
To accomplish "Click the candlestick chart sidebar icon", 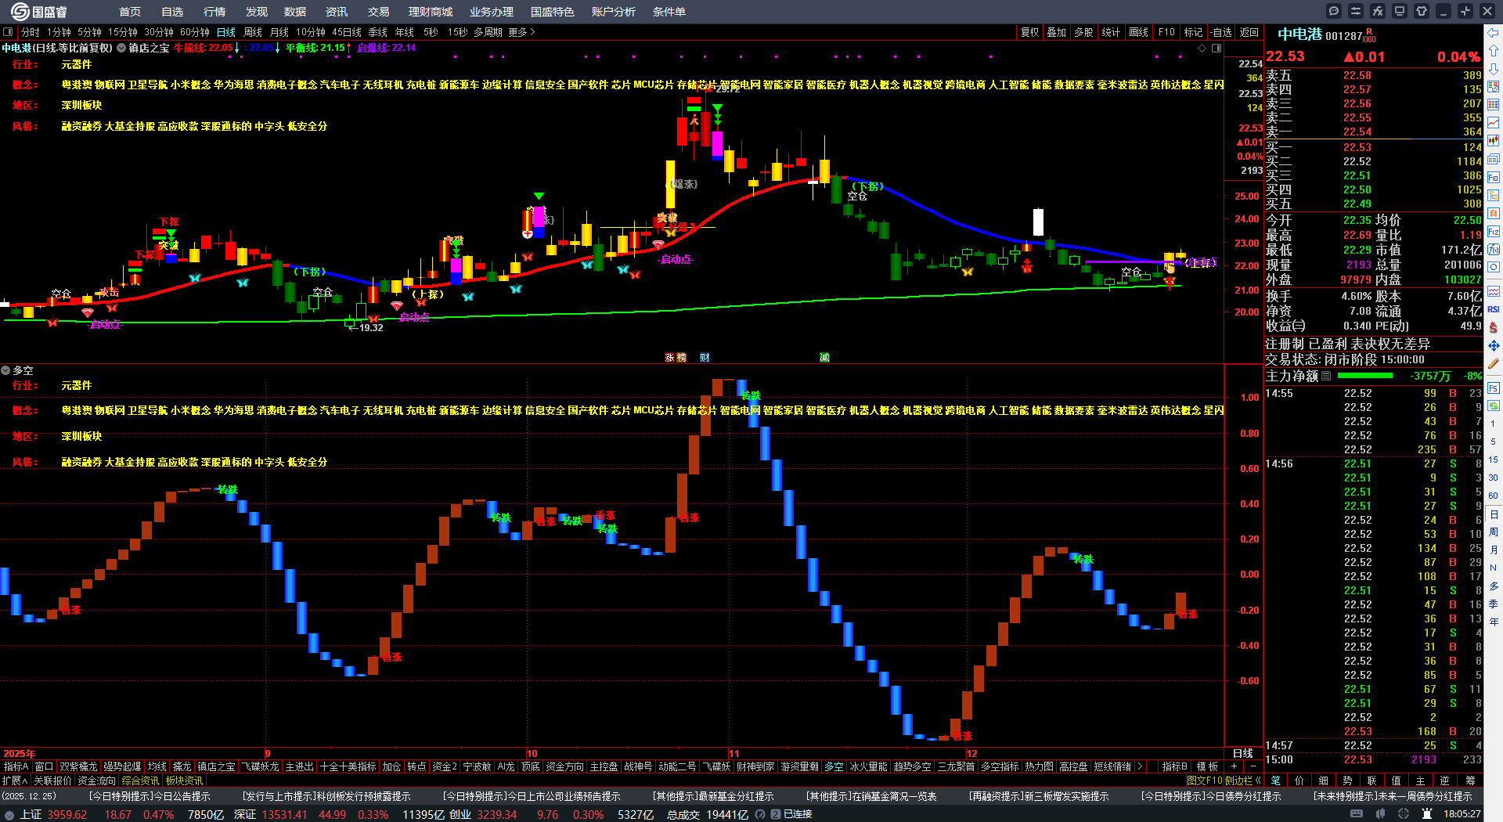I will 1494,141.
